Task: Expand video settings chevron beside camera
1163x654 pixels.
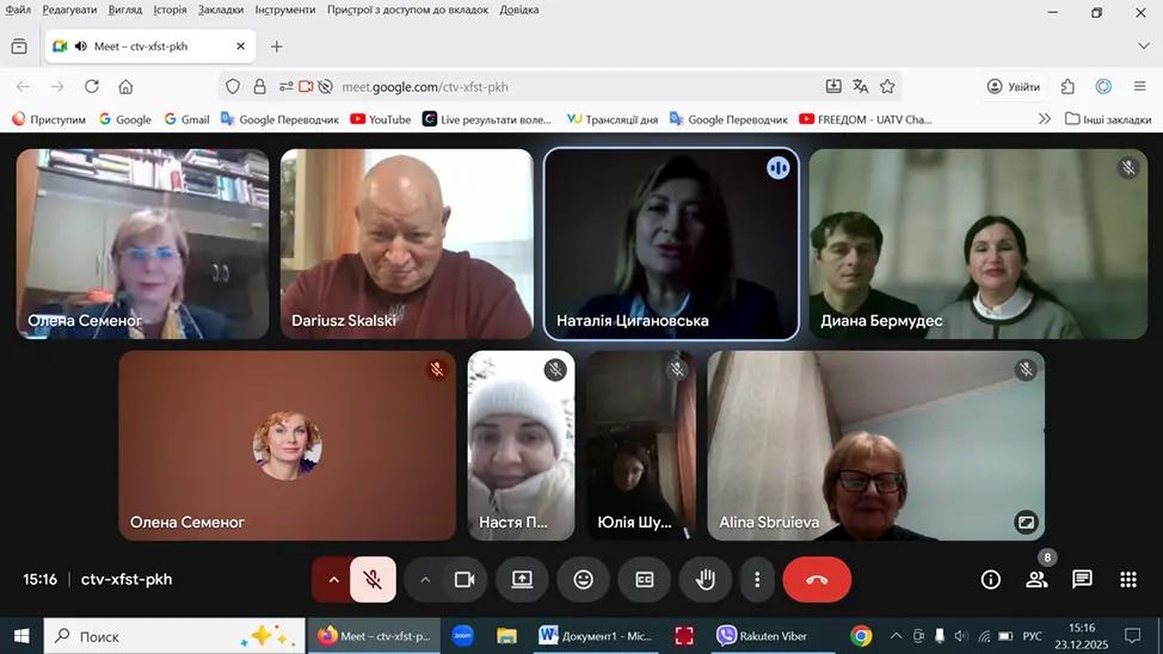Action: pyautogui.click(x=425, y=580)
